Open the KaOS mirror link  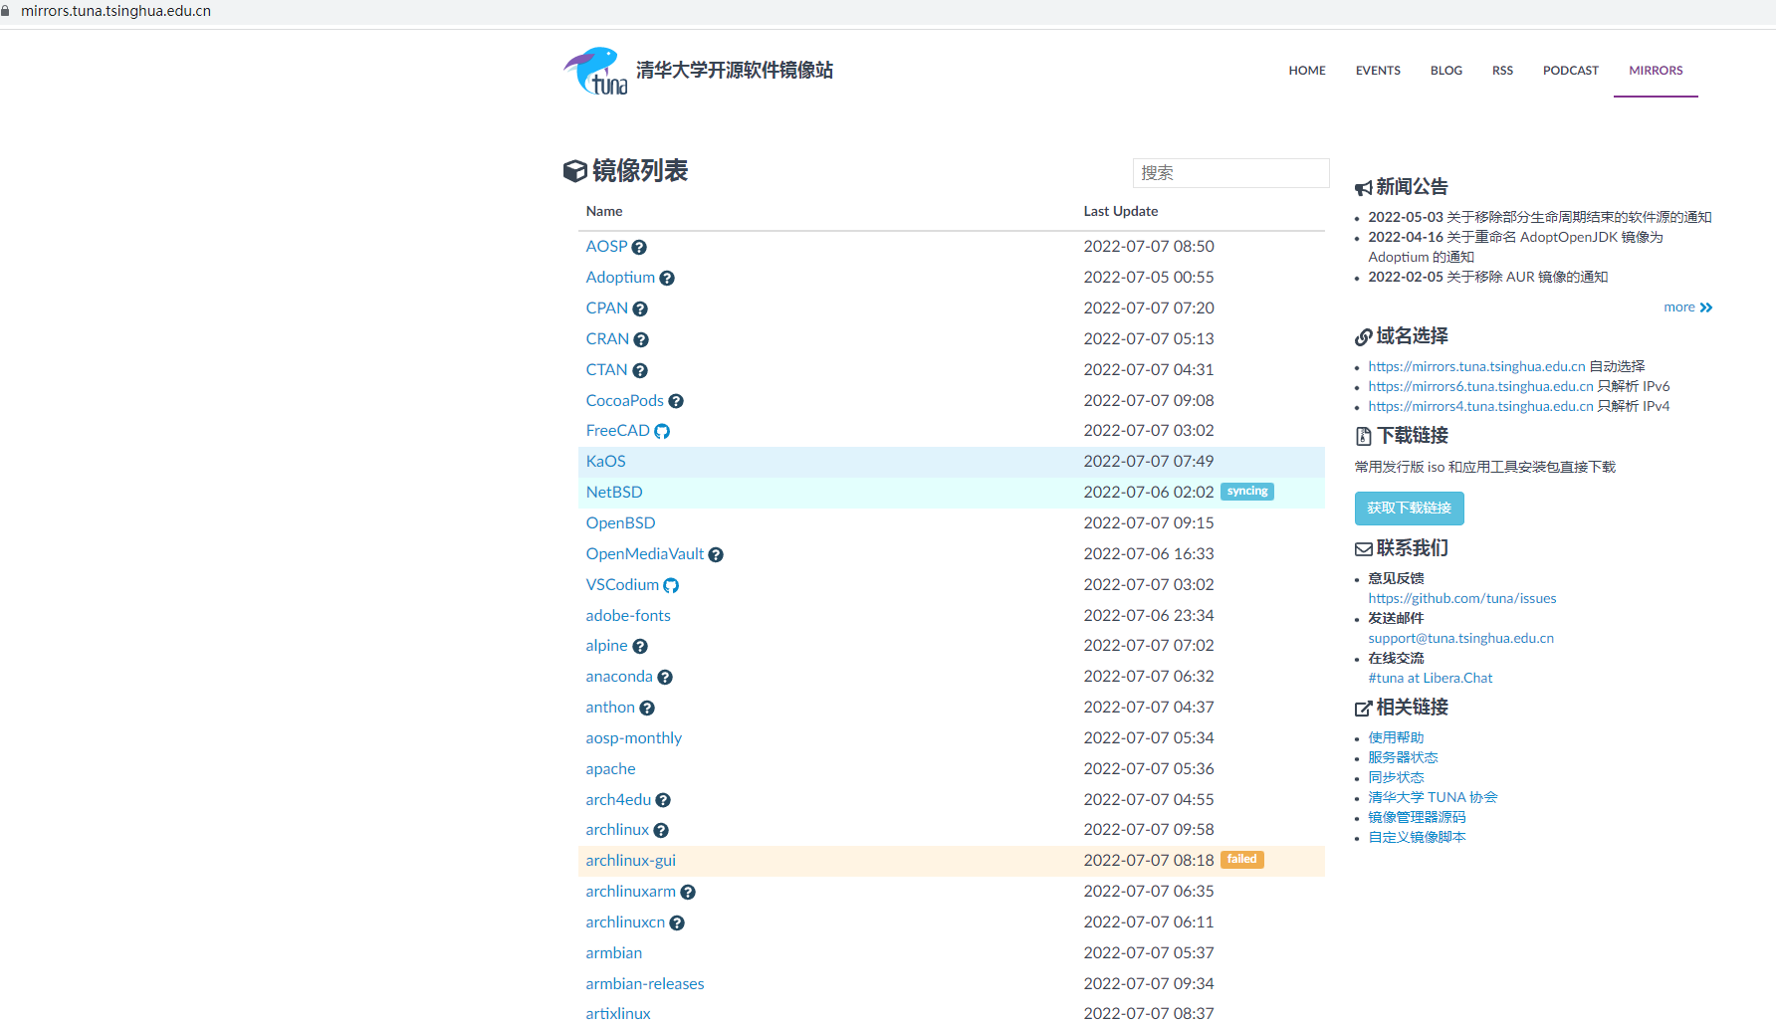[605, 462]
